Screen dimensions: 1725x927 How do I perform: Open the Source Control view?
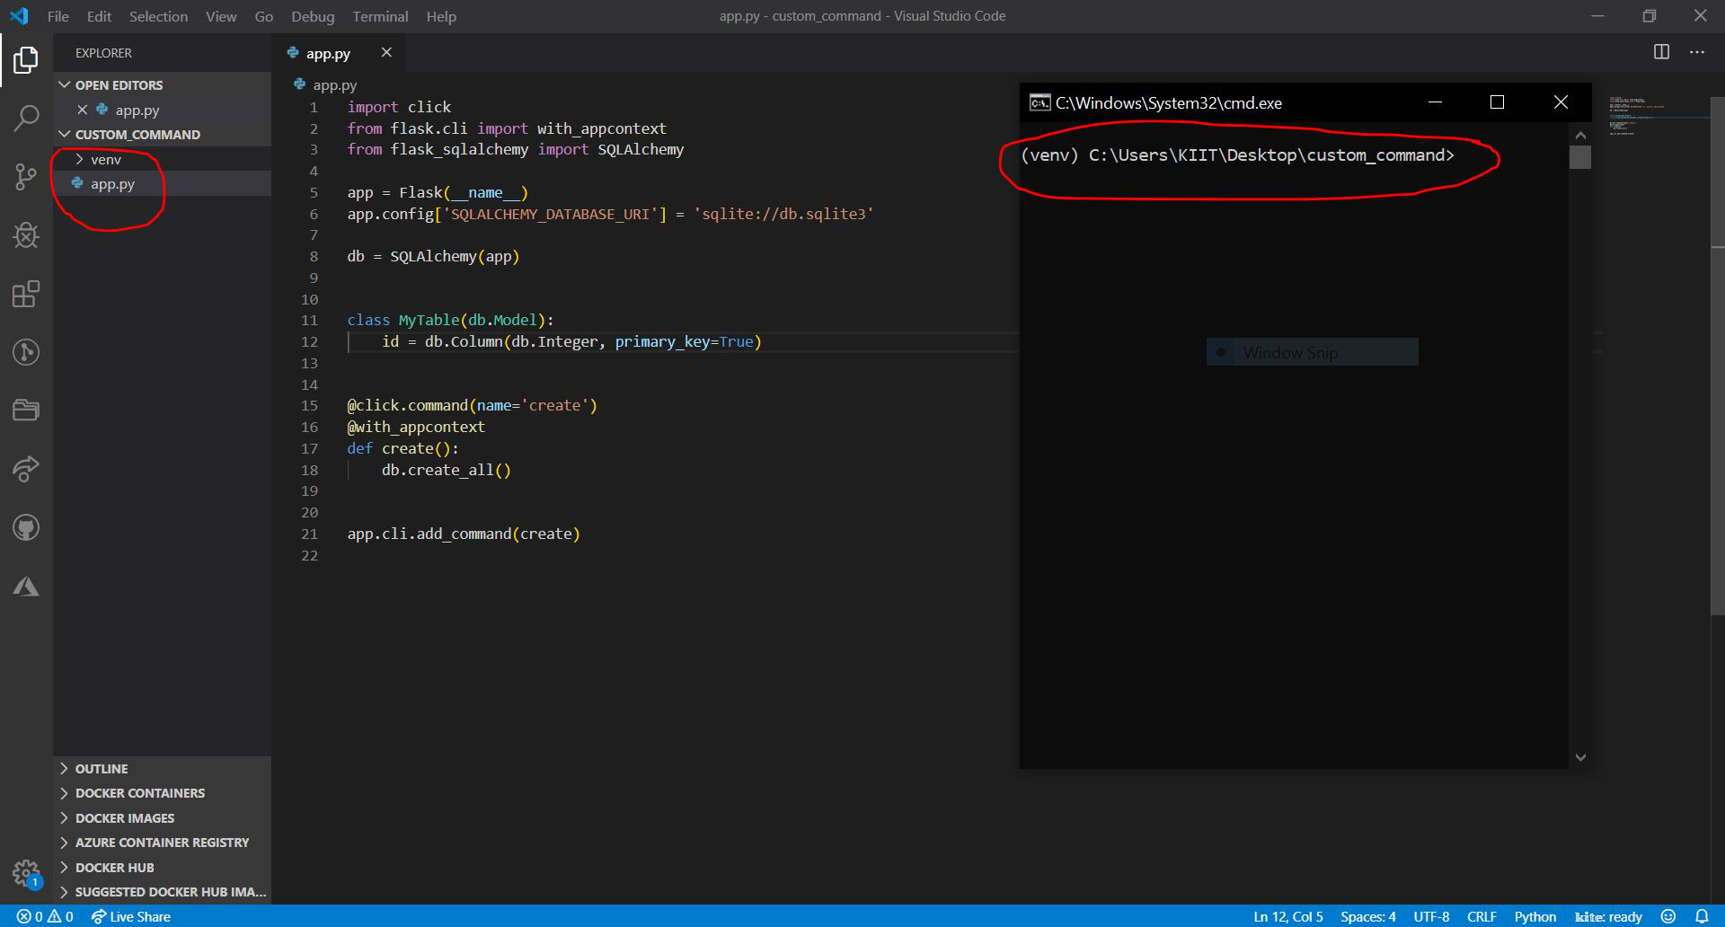26,177
